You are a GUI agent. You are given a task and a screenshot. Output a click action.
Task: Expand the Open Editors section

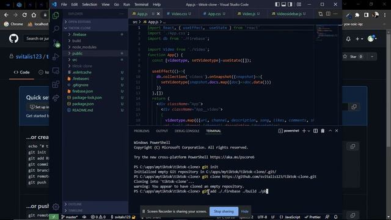click(95, 22)
